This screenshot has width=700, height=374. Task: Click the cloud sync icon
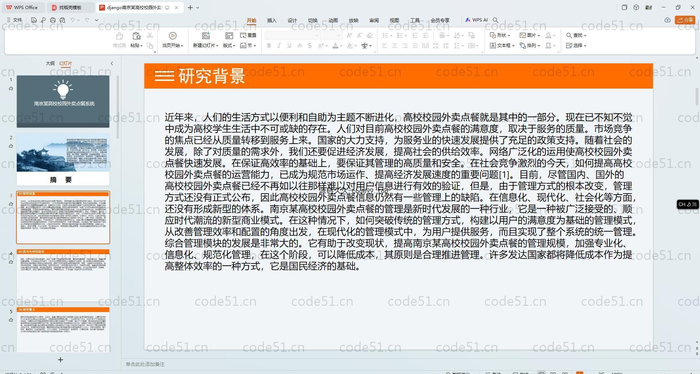point(668,20)
